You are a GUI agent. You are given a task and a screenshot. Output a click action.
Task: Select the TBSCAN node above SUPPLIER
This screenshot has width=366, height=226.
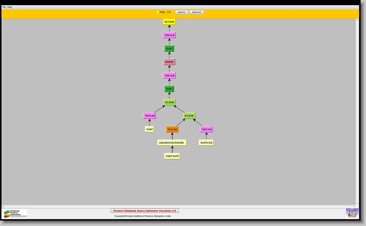pos(206,129)
